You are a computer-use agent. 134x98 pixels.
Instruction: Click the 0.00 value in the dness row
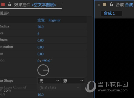pyautogui.click(x=41, y=40)
